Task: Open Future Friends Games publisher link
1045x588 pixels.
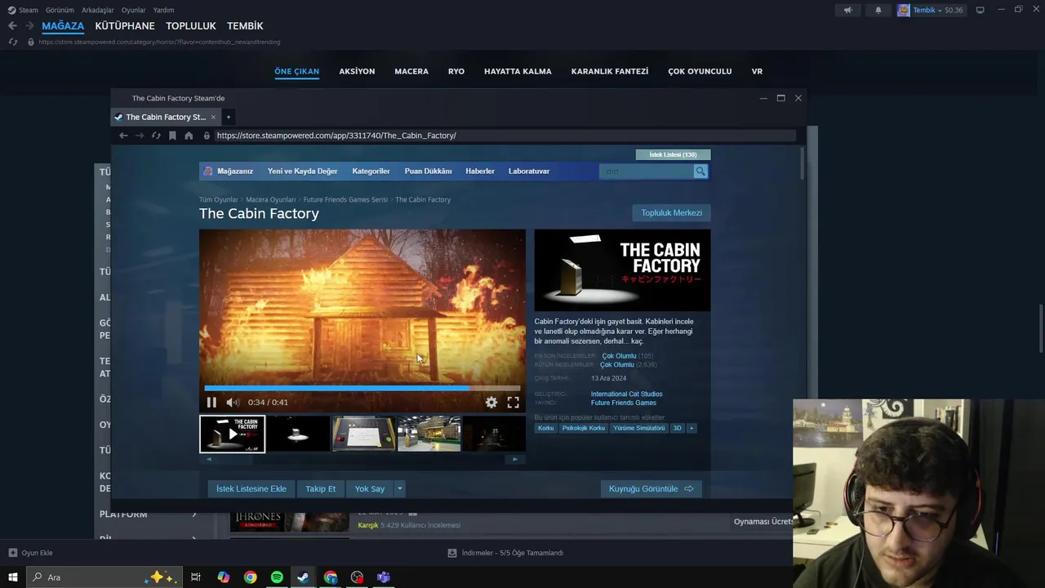Action: coord(624,403)
